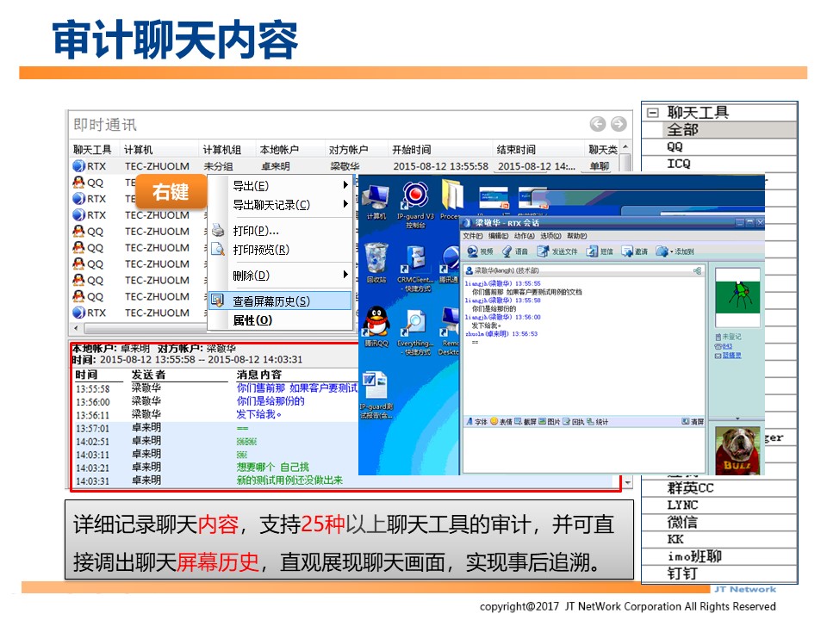This screenshot has width=827, height=620.
Task: Click the back navigation arrow in 即时通讯 panel
Action: pos(598,124)
